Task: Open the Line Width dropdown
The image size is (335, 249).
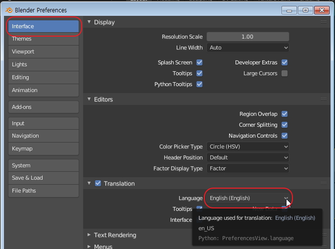Action: coord(248,48)
